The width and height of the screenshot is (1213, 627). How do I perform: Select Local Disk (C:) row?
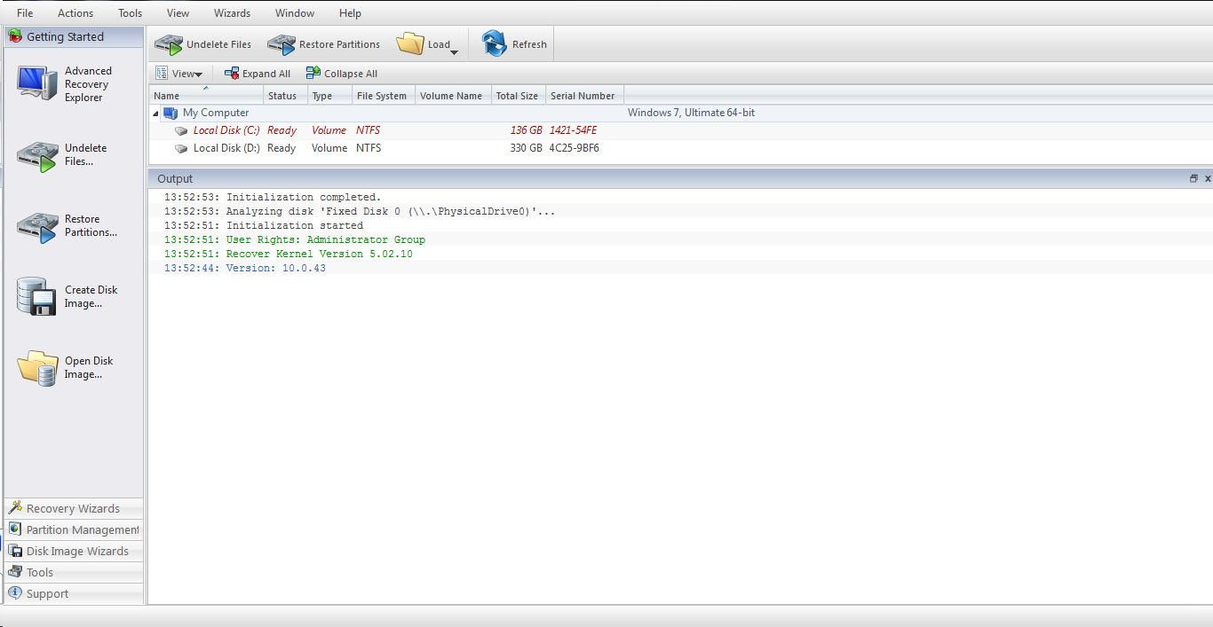pos(680,130)
